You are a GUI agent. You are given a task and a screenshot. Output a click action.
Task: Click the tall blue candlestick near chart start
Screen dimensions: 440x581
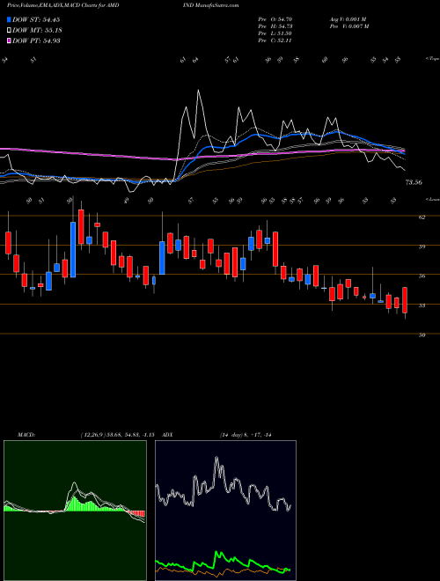[x=73, y=250]
